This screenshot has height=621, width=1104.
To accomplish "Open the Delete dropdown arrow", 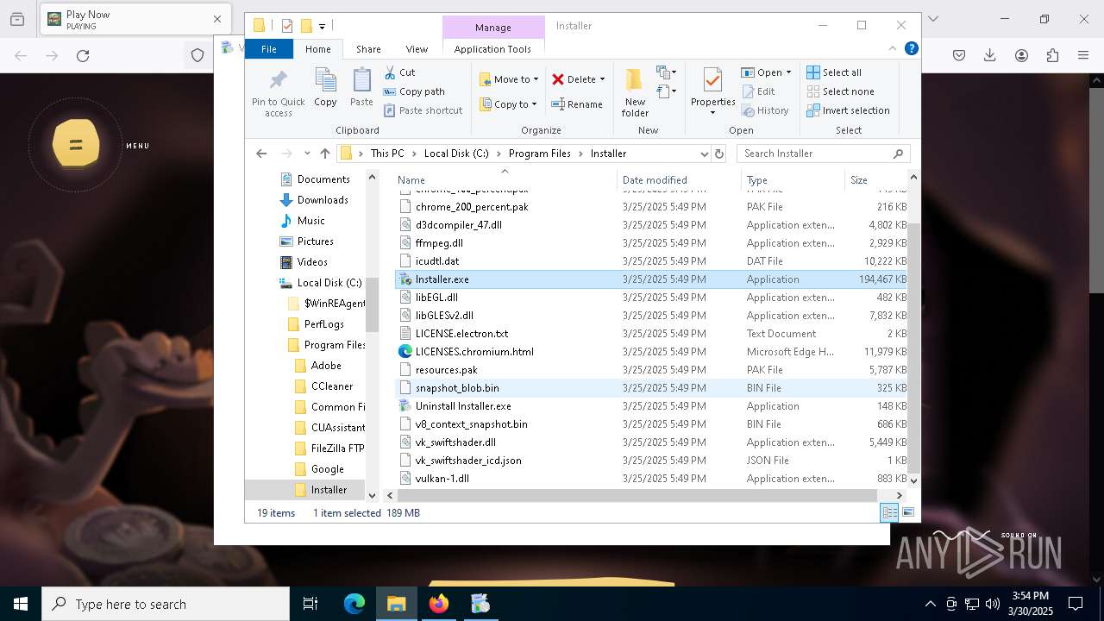I will click(602, 79).
